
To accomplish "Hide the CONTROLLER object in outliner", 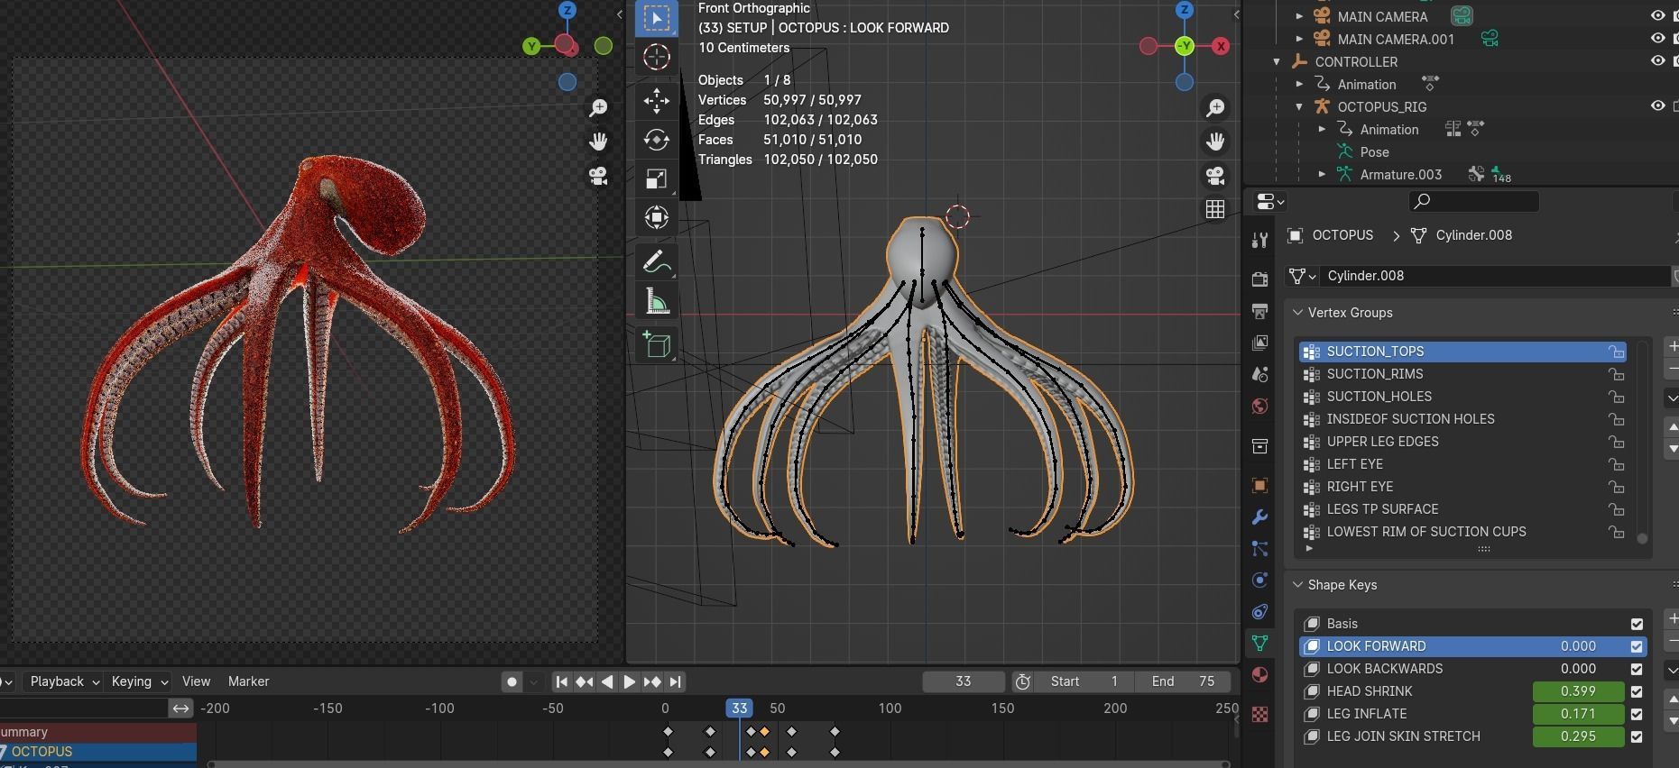I will [1657, 61].
